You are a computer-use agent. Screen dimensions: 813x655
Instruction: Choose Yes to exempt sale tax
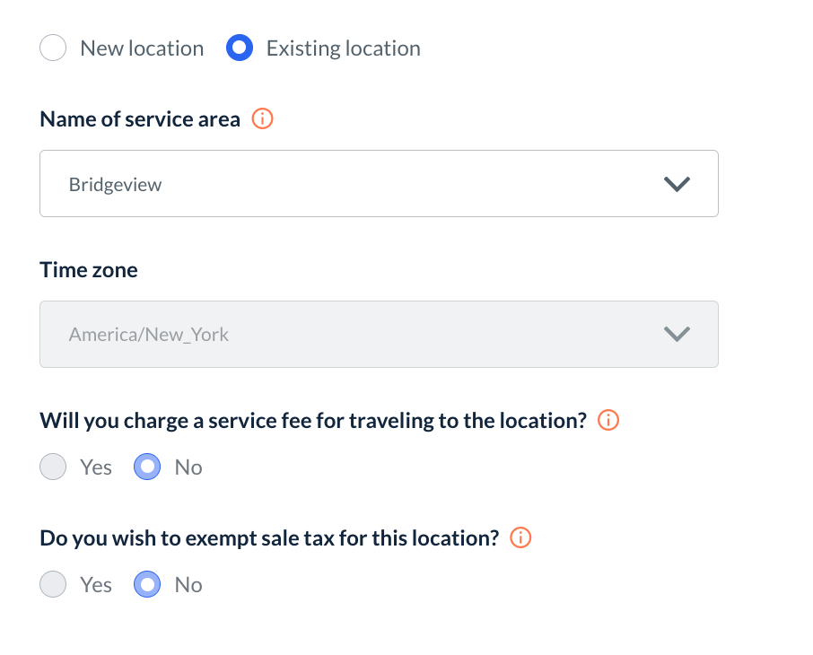(53, 585)
